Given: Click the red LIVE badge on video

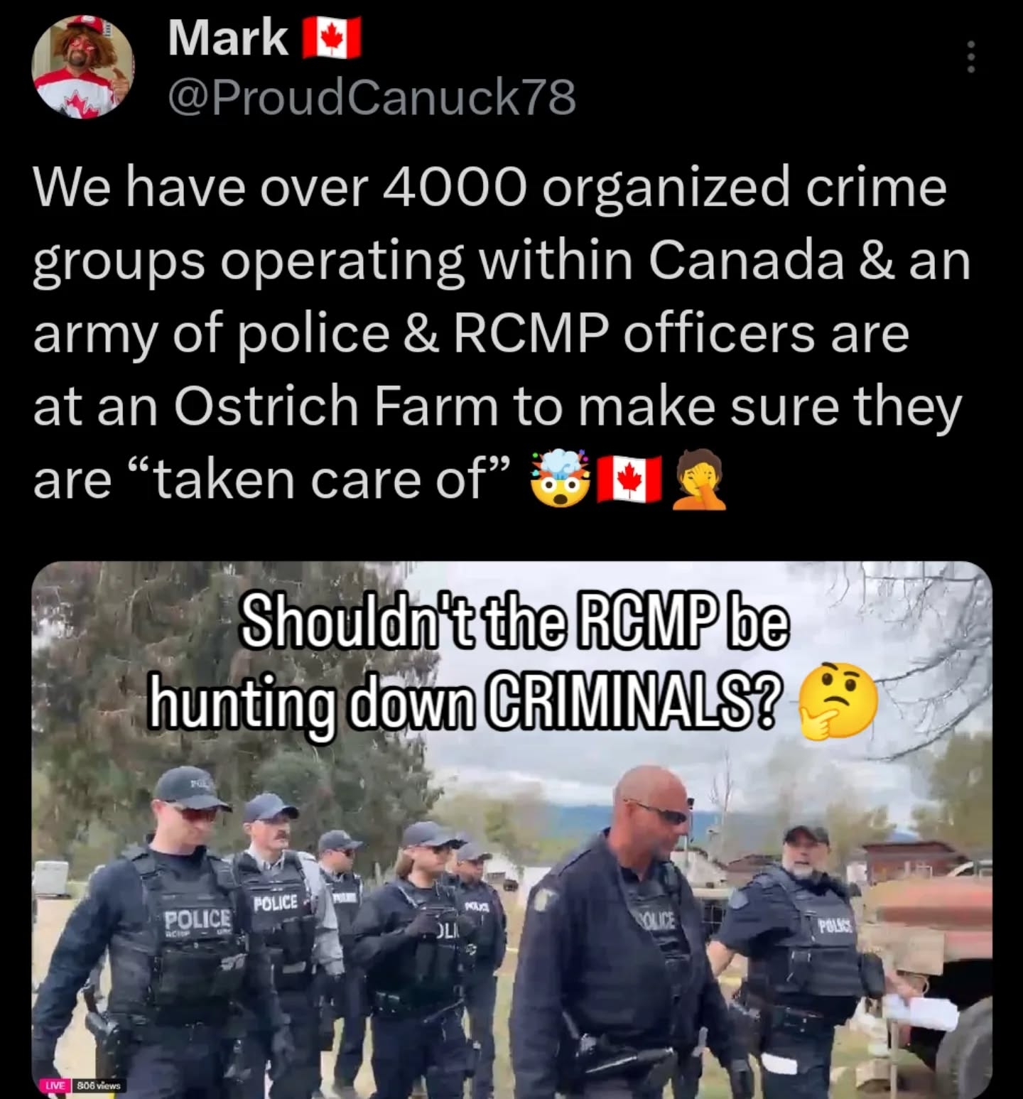Looking at the screenshot, I should pyautogui.click(x=55, y=1086).
